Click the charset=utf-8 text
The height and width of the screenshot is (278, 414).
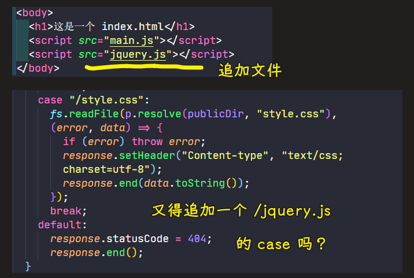103,169
